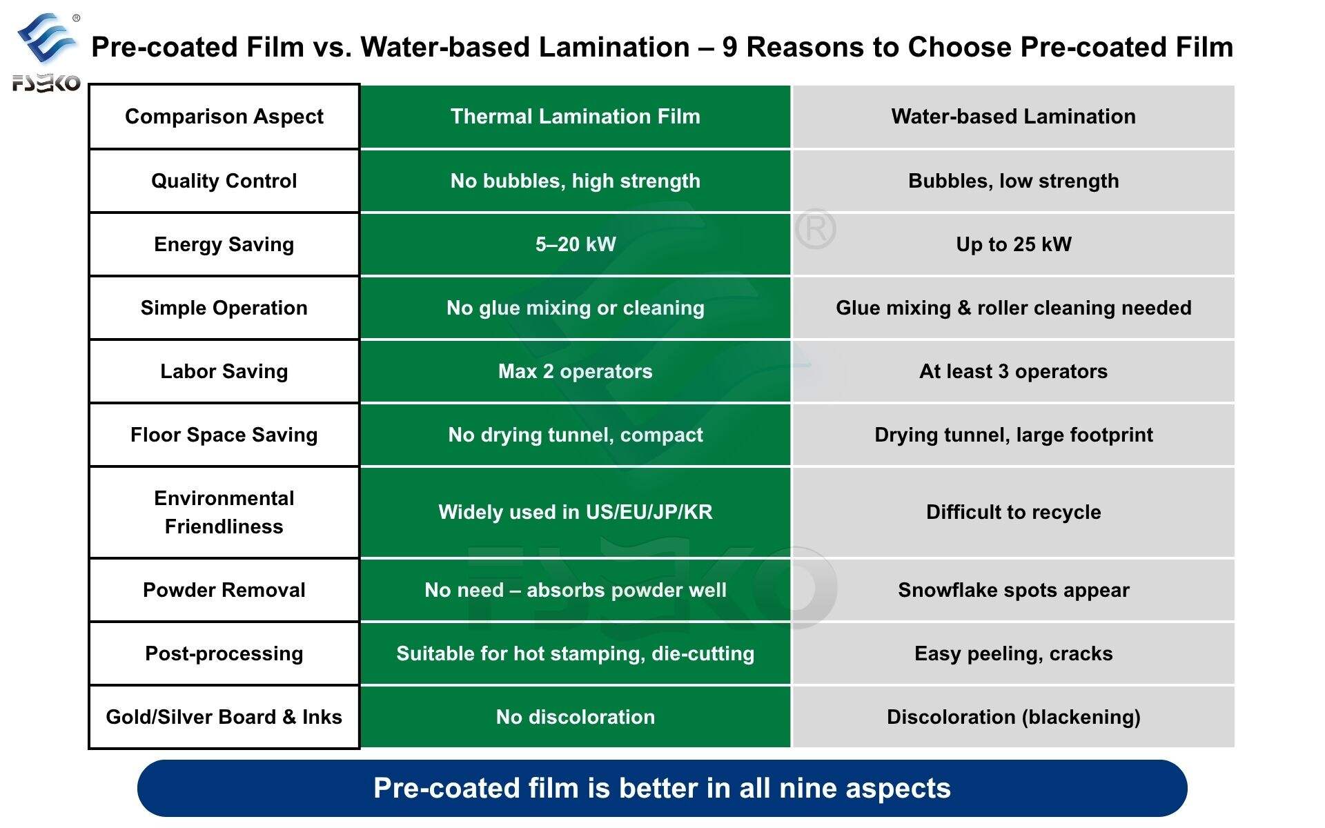Select the Thermal Lamination Film column header
The height and width of the screenshot is (828, 1325).
(575, 117)
